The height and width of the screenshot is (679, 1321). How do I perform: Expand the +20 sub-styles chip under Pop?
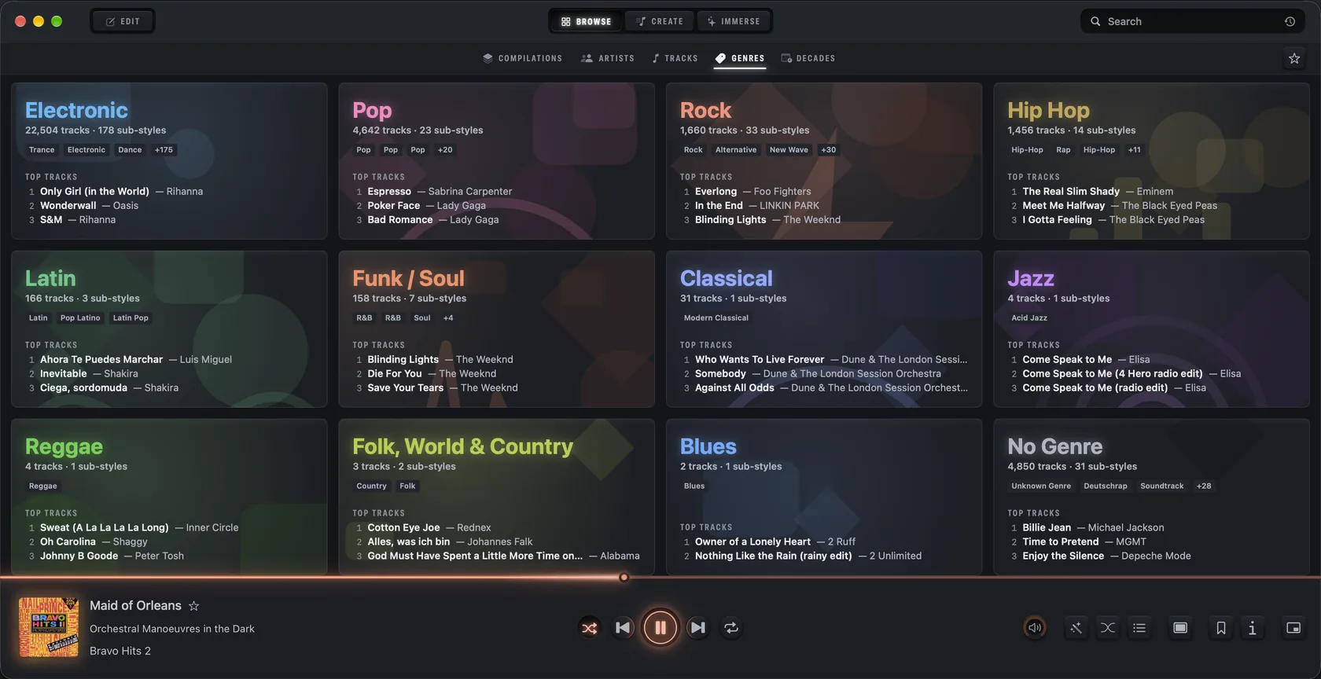point(445,150)
